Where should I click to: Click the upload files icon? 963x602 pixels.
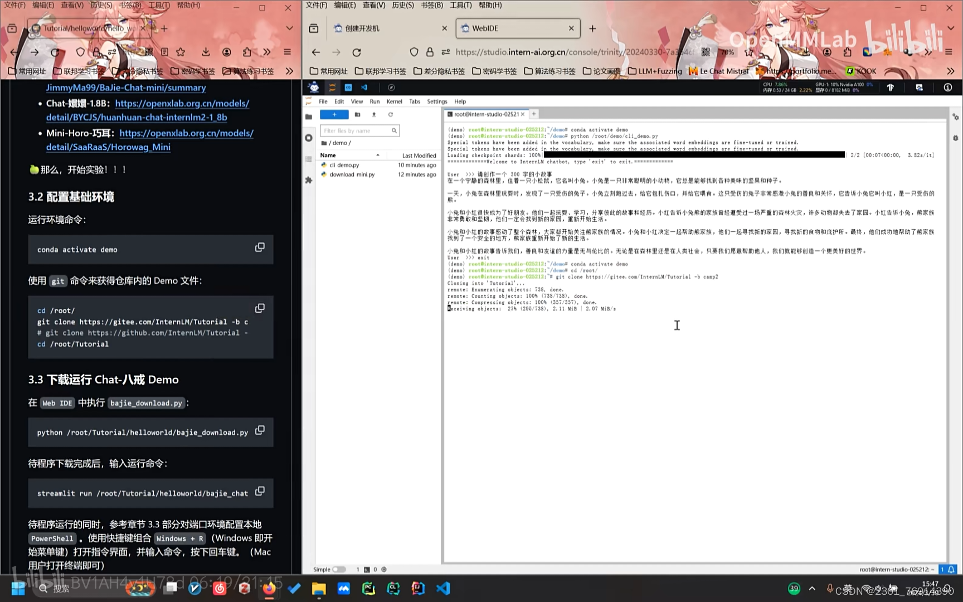374,114
